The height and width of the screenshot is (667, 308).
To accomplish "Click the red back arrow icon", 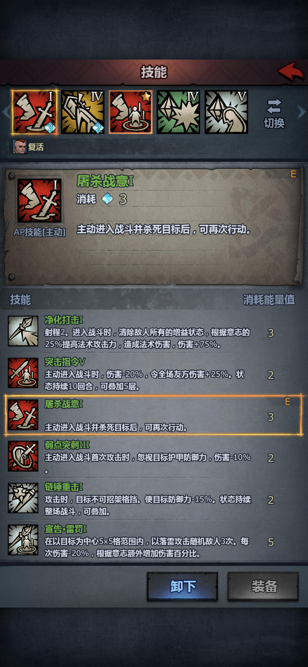I will 291,72.
